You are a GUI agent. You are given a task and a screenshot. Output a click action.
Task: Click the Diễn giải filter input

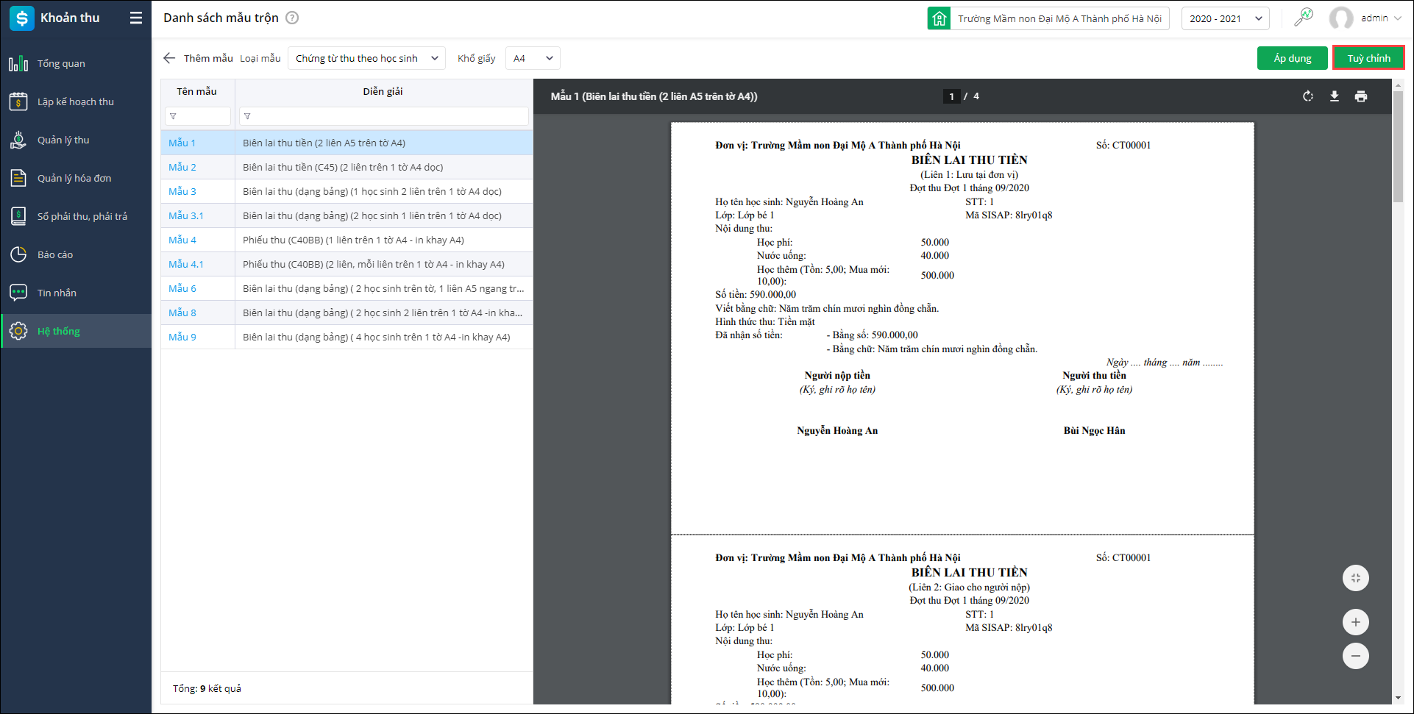[x=384, y=116]
